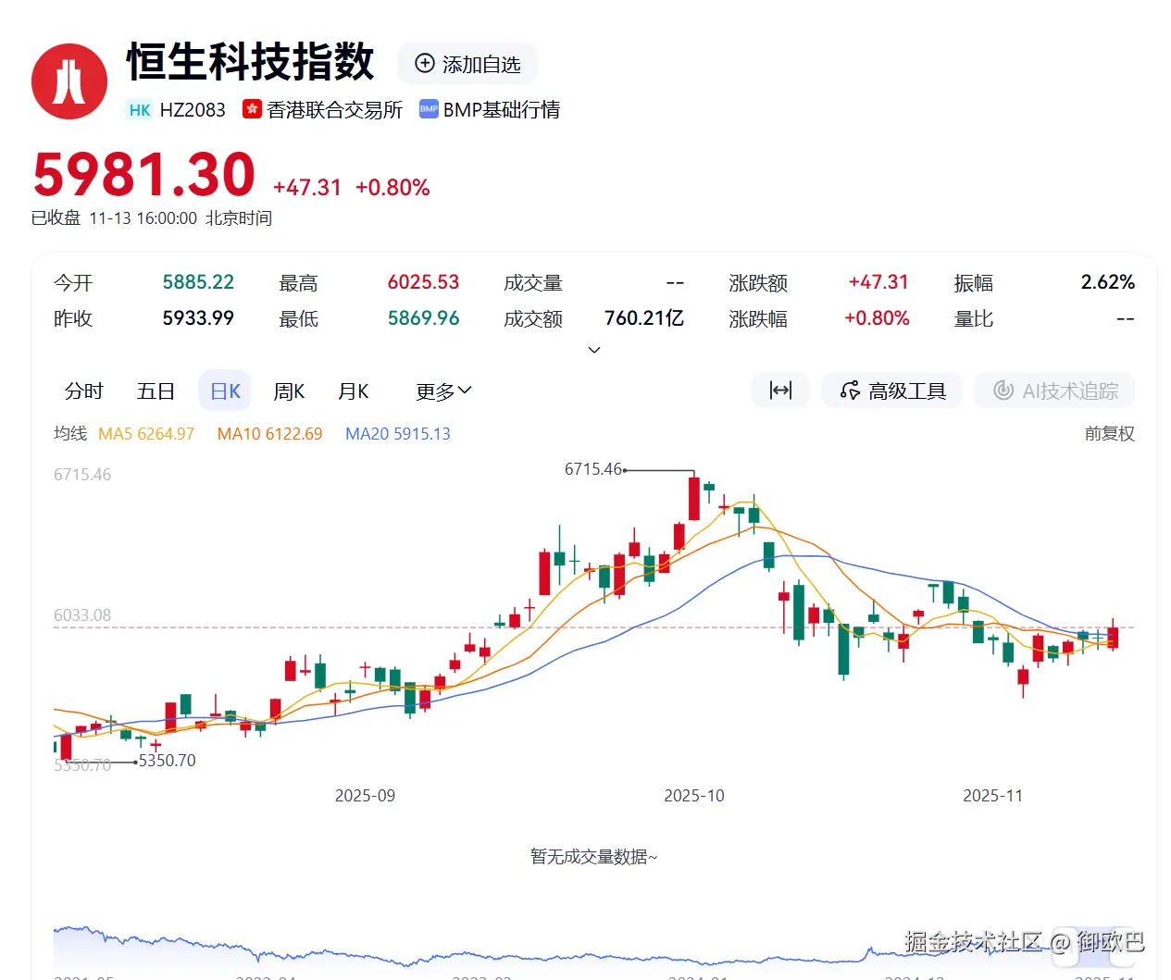The image size is (1171, 980).
Task: Open the 高级工具 advanced tools icon
Action: [x=849, y=390]
